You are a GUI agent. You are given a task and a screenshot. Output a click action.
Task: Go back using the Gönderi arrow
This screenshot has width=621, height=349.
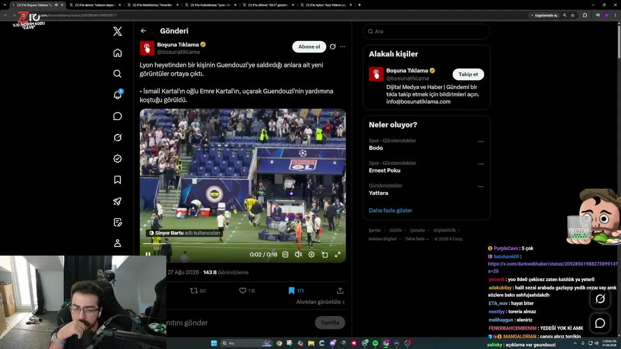(x=144, y=31)
